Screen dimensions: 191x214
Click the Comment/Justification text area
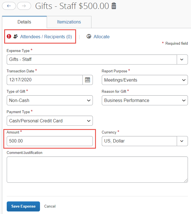tap(97, 170)
